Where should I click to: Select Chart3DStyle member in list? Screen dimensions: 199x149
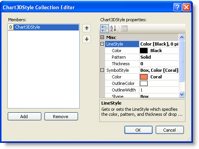43,27
